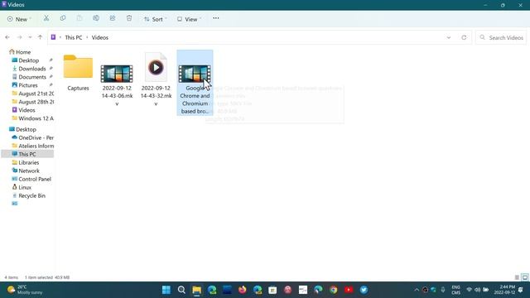Click the Copy icon in toolbar

(63, 18)
